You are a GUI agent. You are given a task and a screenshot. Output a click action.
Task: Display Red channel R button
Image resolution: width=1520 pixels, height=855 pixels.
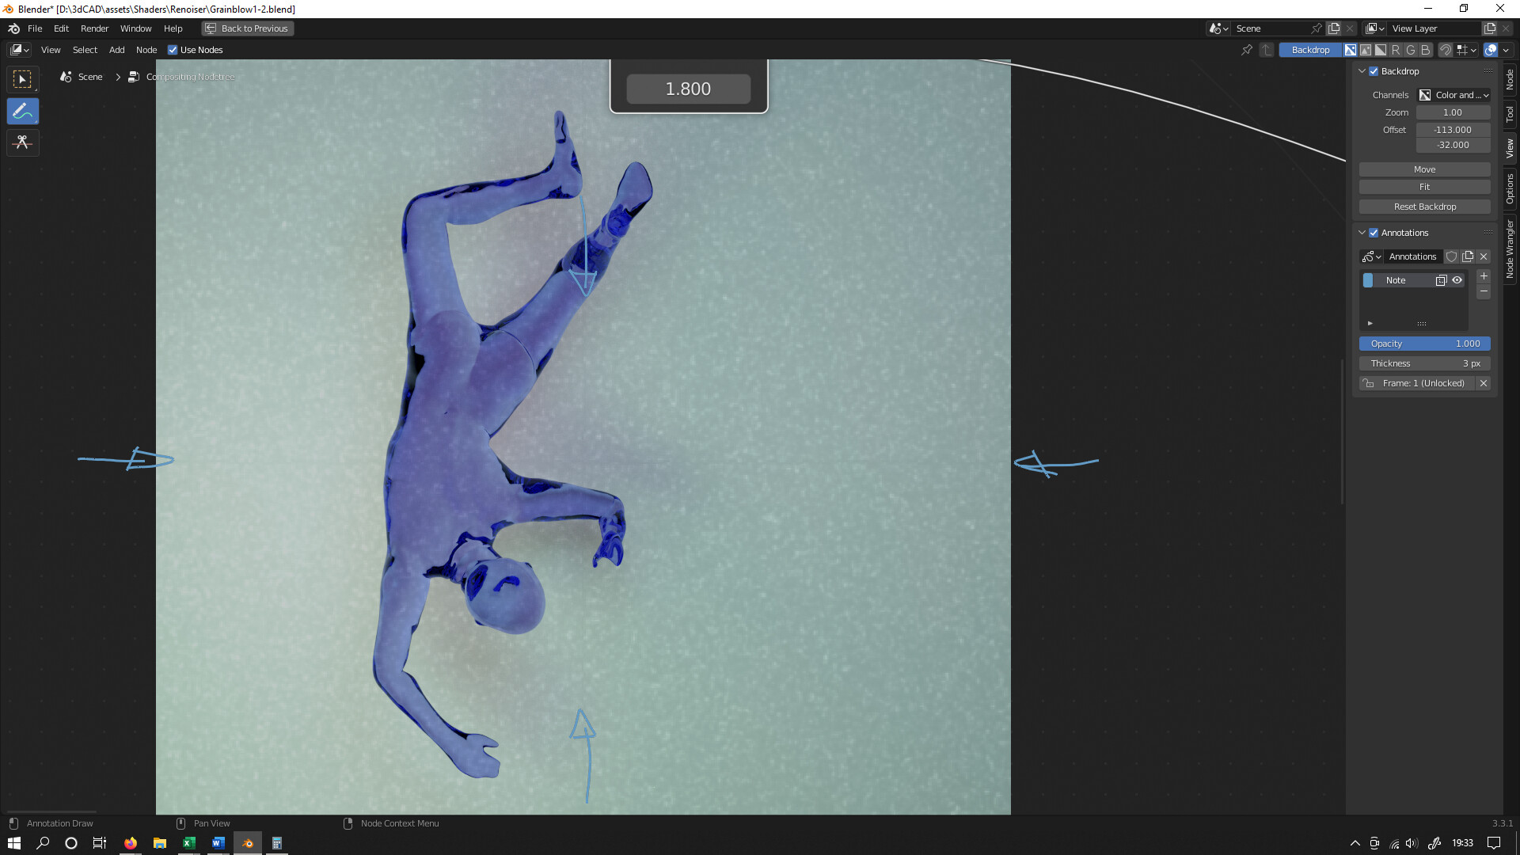pyautogui.click(x=1396, y=50)
